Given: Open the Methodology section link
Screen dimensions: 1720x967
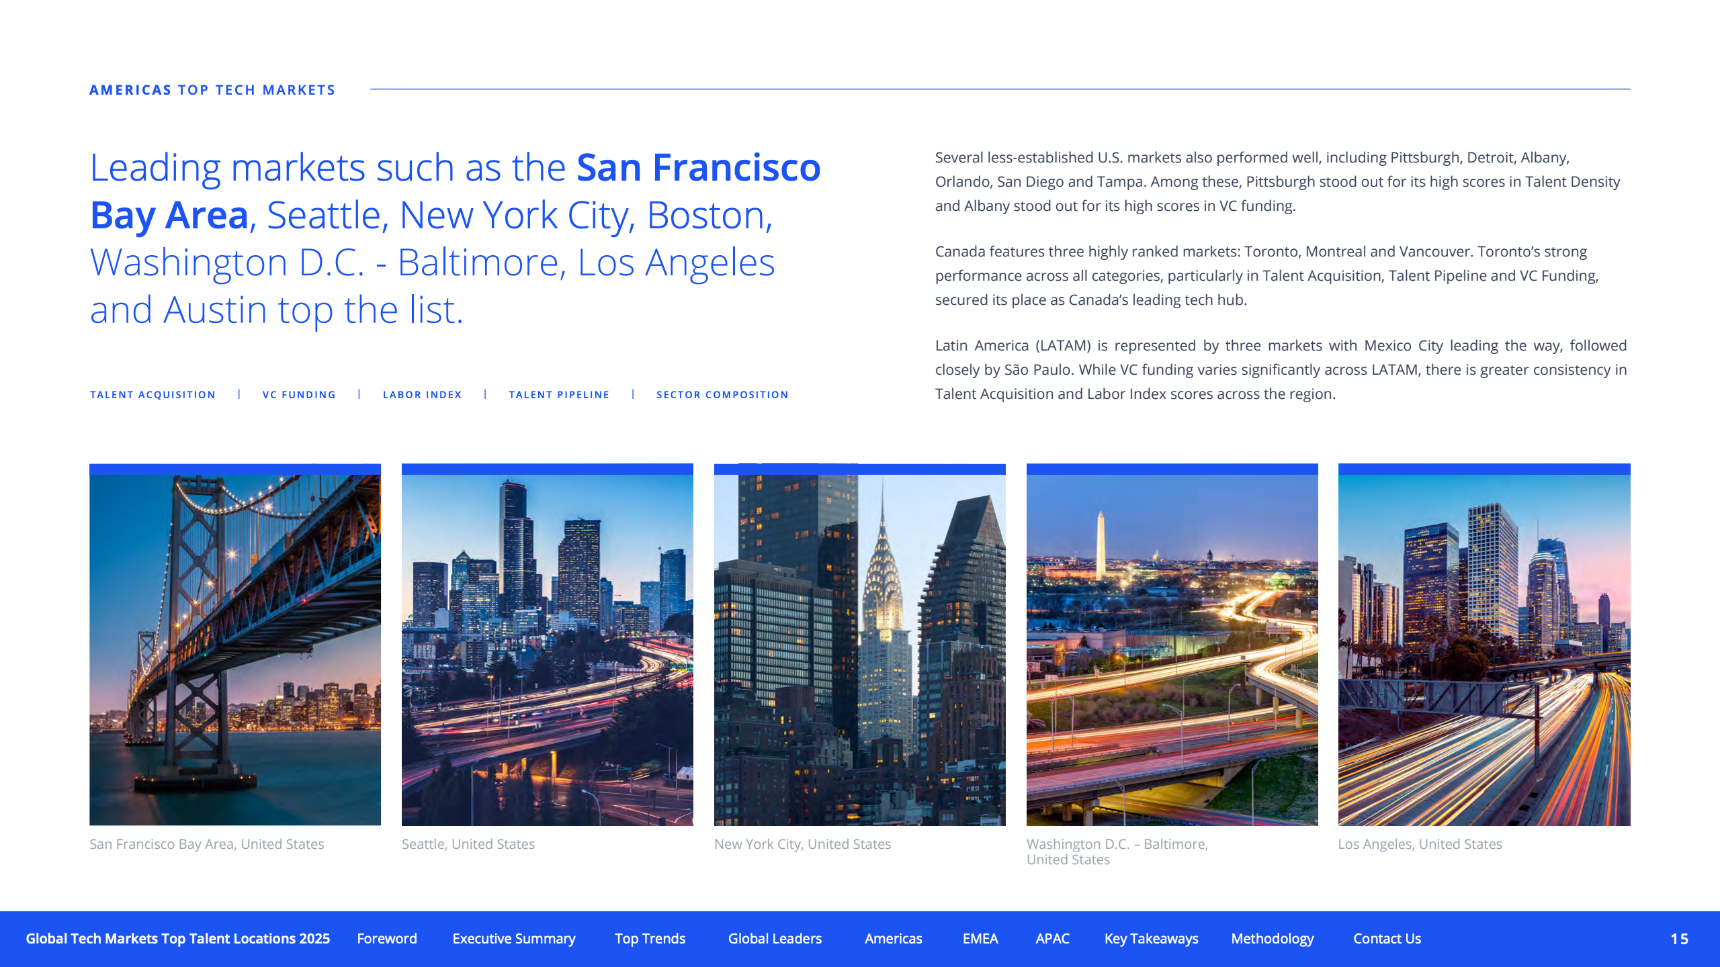Looking at the screenshot, I should pyautogui.click(x=1272, y=938).
